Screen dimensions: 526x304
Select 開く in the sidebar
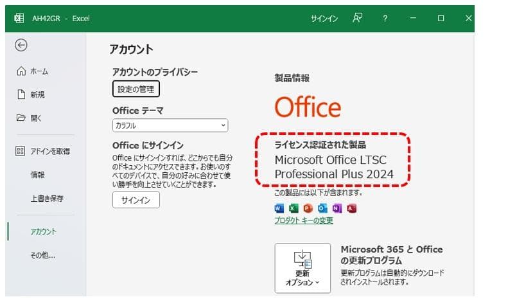click(x=35, y=118)
